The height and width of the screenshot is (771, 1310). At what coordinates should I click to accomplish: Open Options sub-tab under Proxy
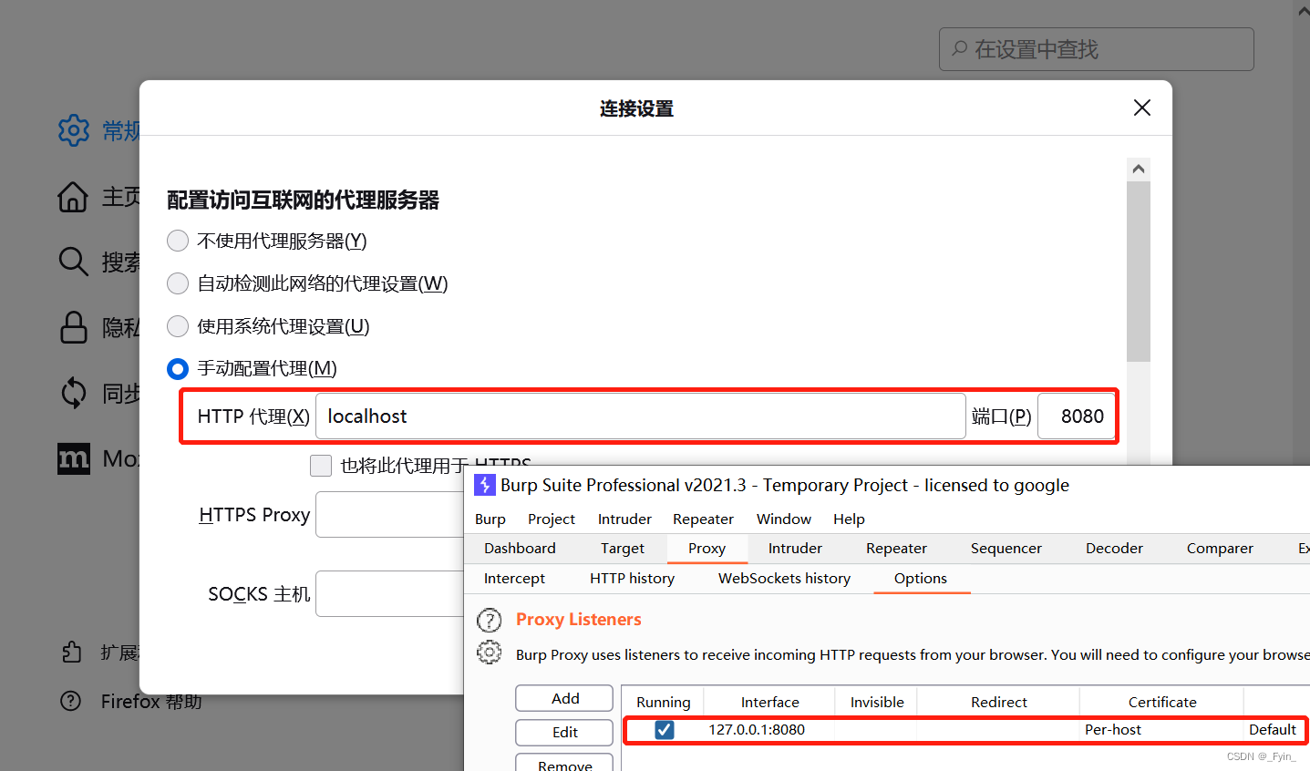coord(921,578)
